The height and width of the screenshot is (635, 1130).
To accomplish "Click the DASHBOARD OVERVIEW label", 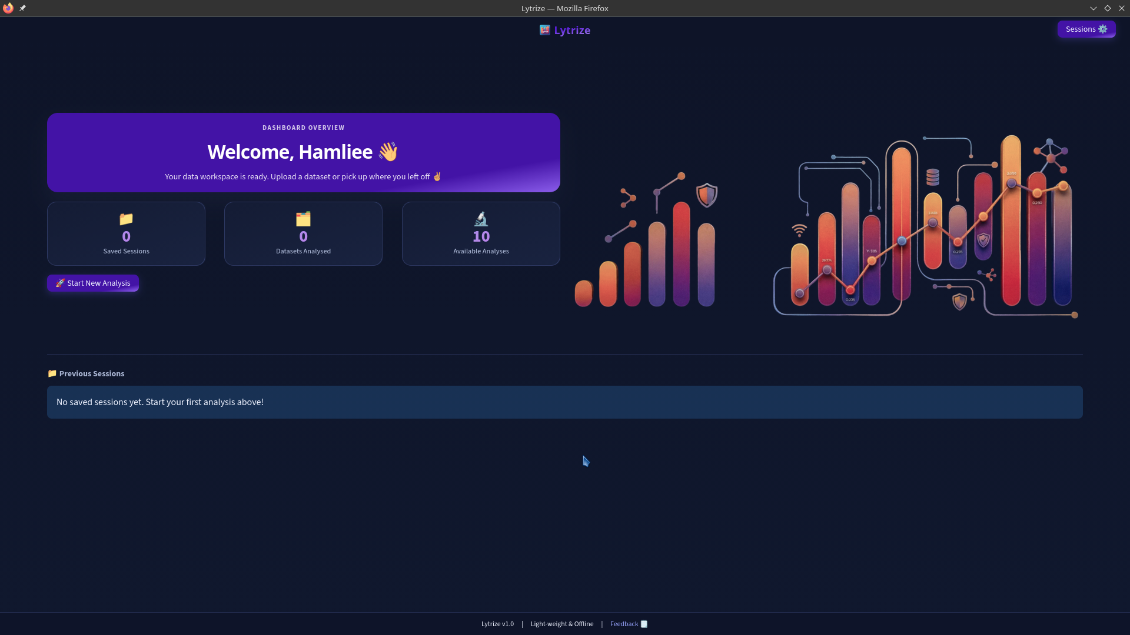I will point(304,128).
